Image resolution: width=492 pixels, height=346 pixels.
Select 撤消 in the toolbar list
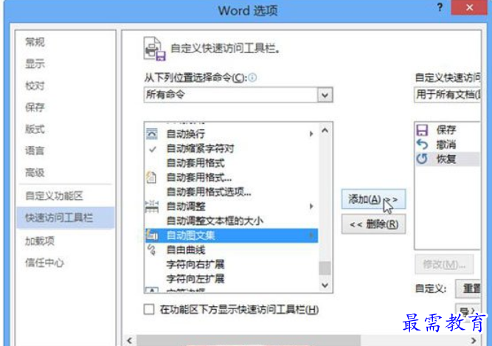point(448,145)
